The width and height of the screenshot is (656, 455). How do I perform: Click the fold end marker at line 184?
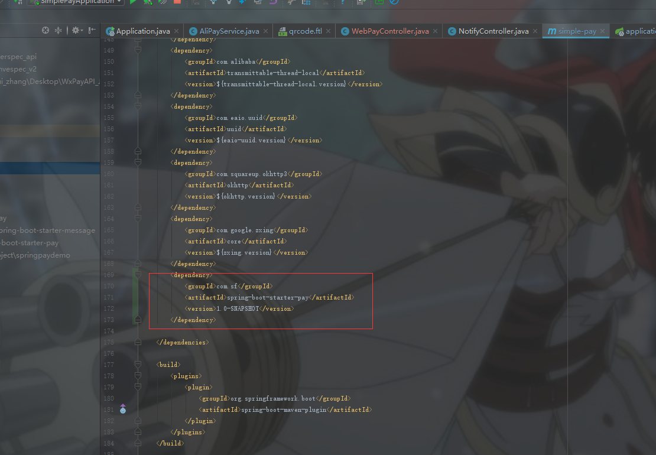(138, 443)
